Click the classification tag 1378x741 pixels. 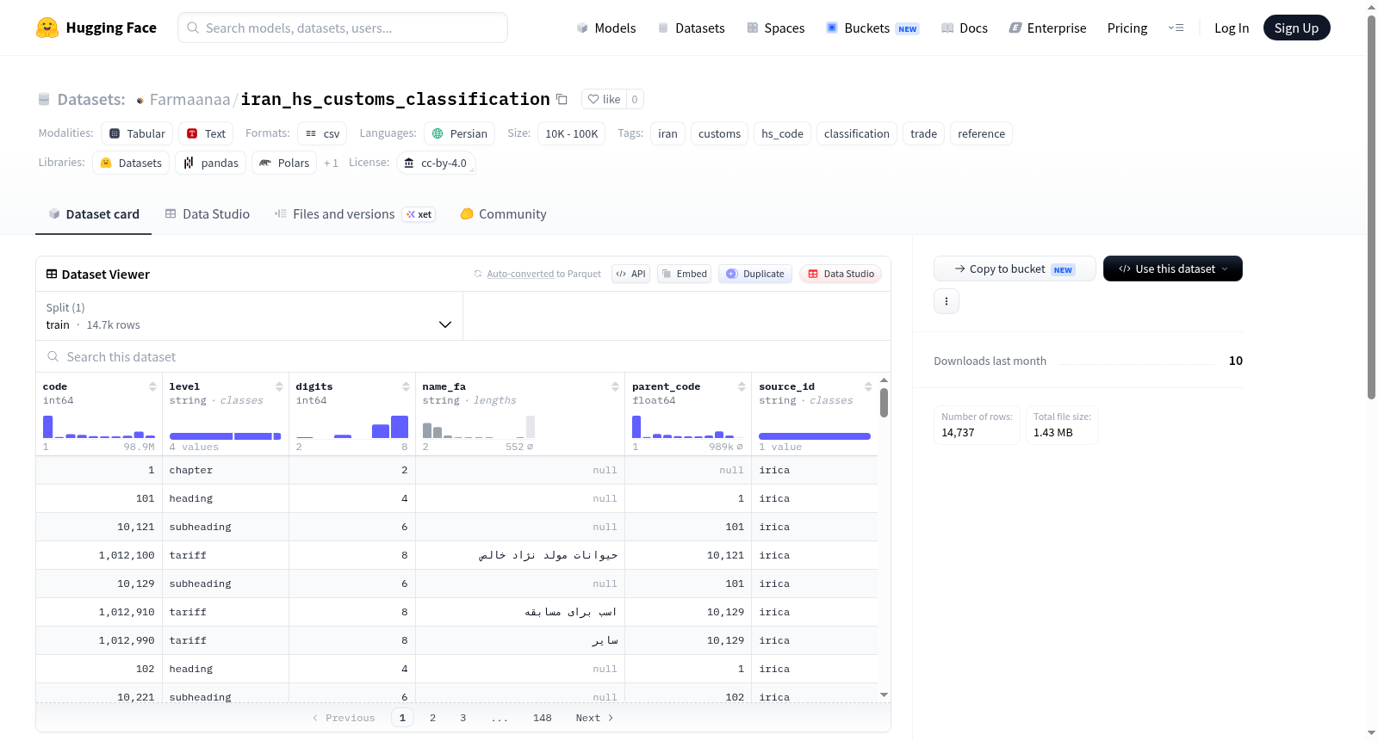pos(857,133)
